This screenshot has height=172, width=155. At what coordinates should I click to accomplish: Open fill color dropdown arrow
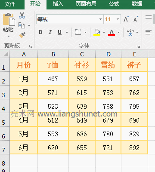104,32
